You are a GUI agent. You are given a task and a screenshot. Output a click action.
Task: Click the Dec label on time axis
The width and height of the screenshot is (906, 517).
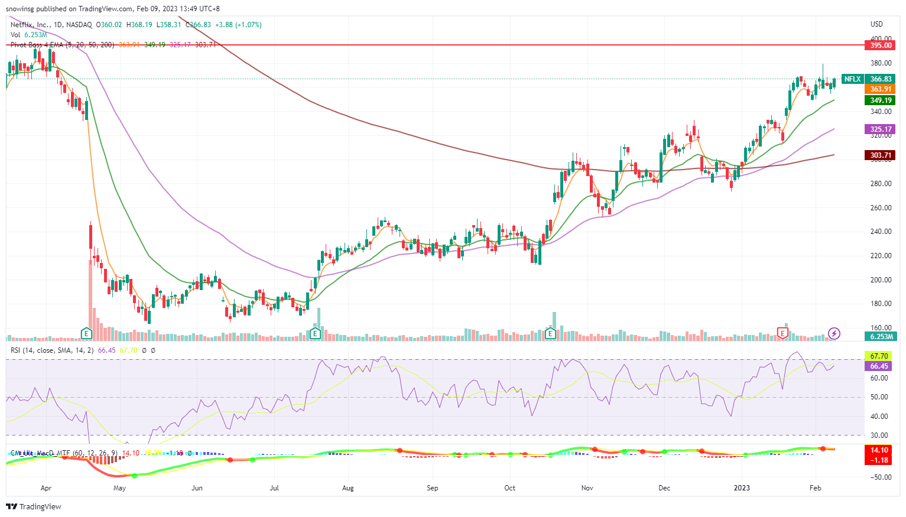(664, 488)
